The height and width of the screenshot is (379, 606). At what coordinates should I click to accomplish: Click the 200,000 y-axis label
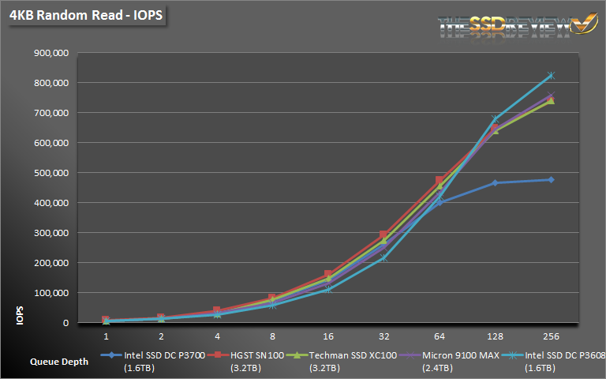pyautogui.click(x=51, y=263)
